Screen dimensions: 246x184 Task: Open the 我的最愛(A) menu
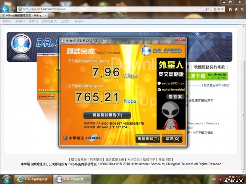[x=50, y=21]
